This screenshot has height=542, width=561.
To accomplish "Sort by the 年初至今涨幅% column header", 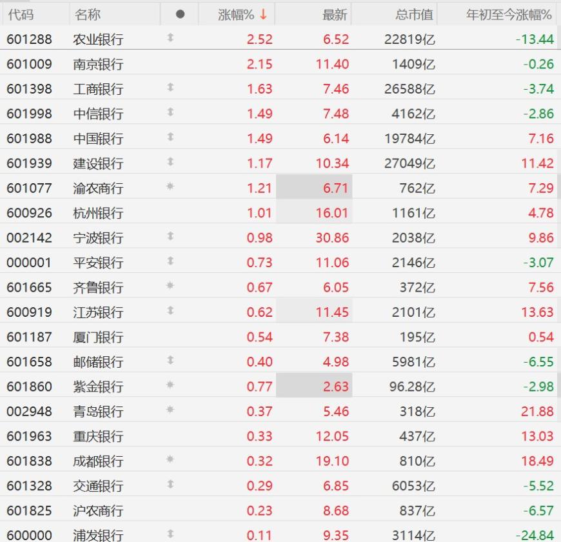I will (x=509, y=15).
